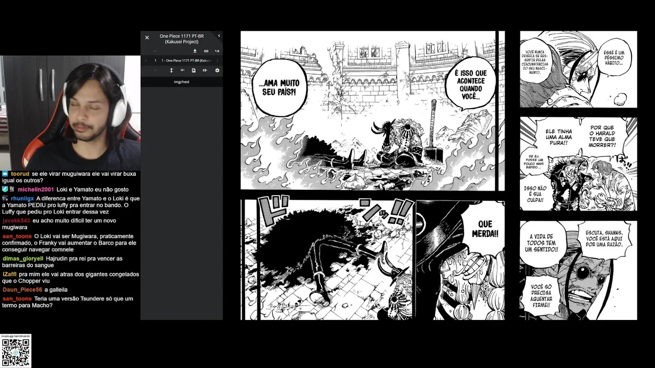Image resolution: width=655 pixels, height=368 pixels.
Task: Open the Imgchest source link
Action: click(x=182, y=82)
